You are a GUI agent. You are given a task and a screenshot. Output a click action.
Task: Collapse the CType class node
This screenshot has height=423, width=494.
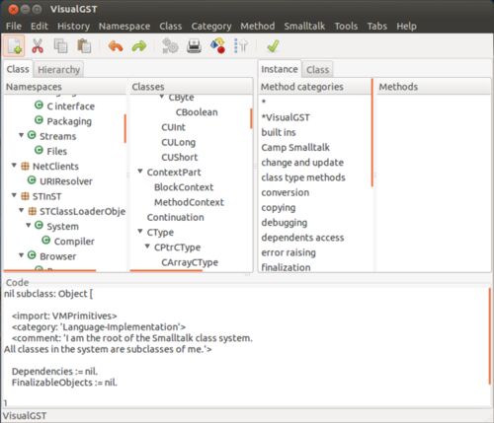(x=140, y=232)
